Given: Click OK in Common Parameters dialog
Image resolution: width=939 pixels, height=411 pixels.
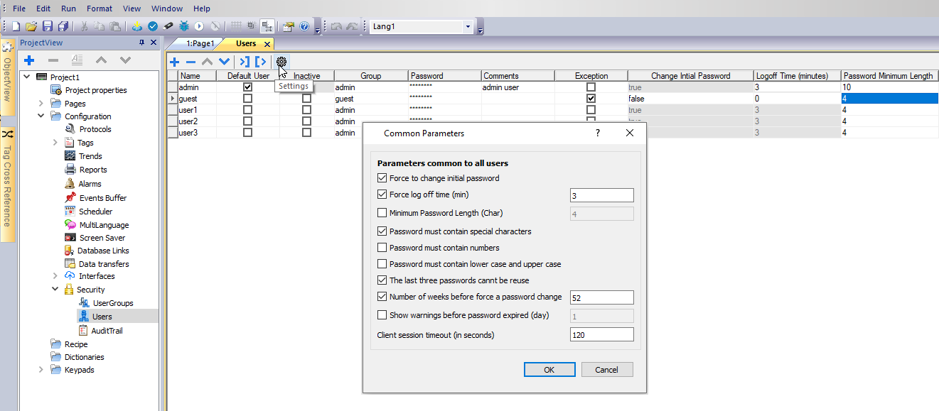Looking at the screenshot, I should pos(549,370).
